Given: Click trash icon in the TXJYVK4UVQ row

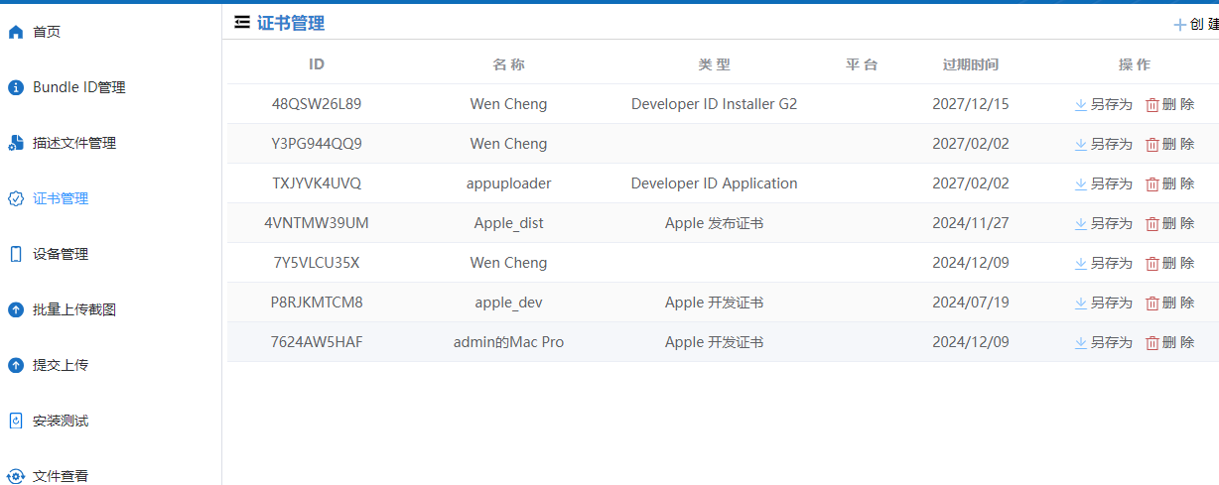Looking at the screenshot, I should tap(1152, 183).
